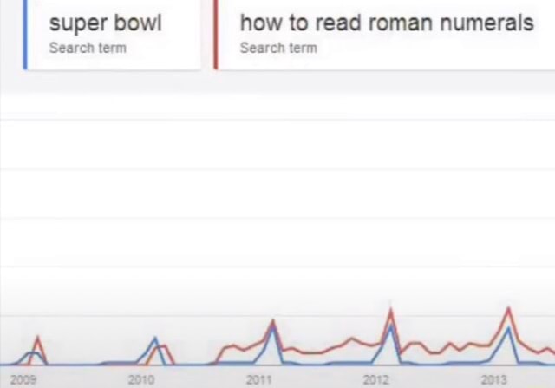Screen dimensions: 555x388
Task: Click the blue line peak in 2010
Action: pos(155,339)
